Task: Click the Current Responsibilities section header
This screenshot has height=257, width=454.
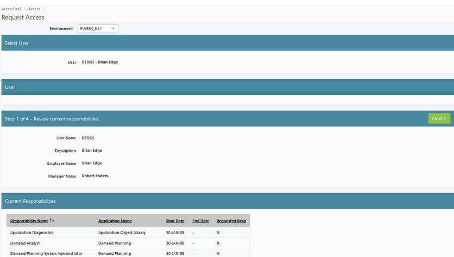Action: click(228, 201)
